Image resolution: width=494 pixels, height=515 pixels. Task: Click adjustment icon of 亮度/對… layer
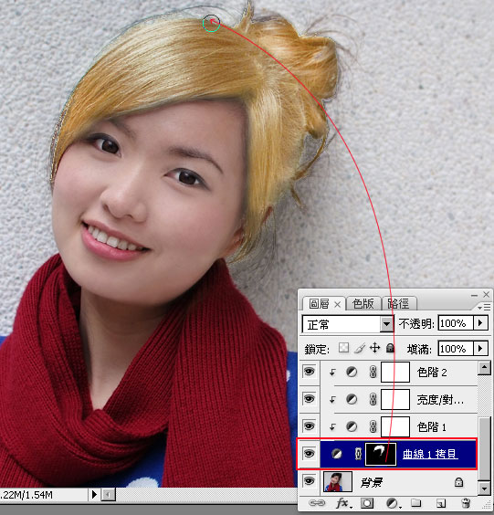(x=352, y=399)
